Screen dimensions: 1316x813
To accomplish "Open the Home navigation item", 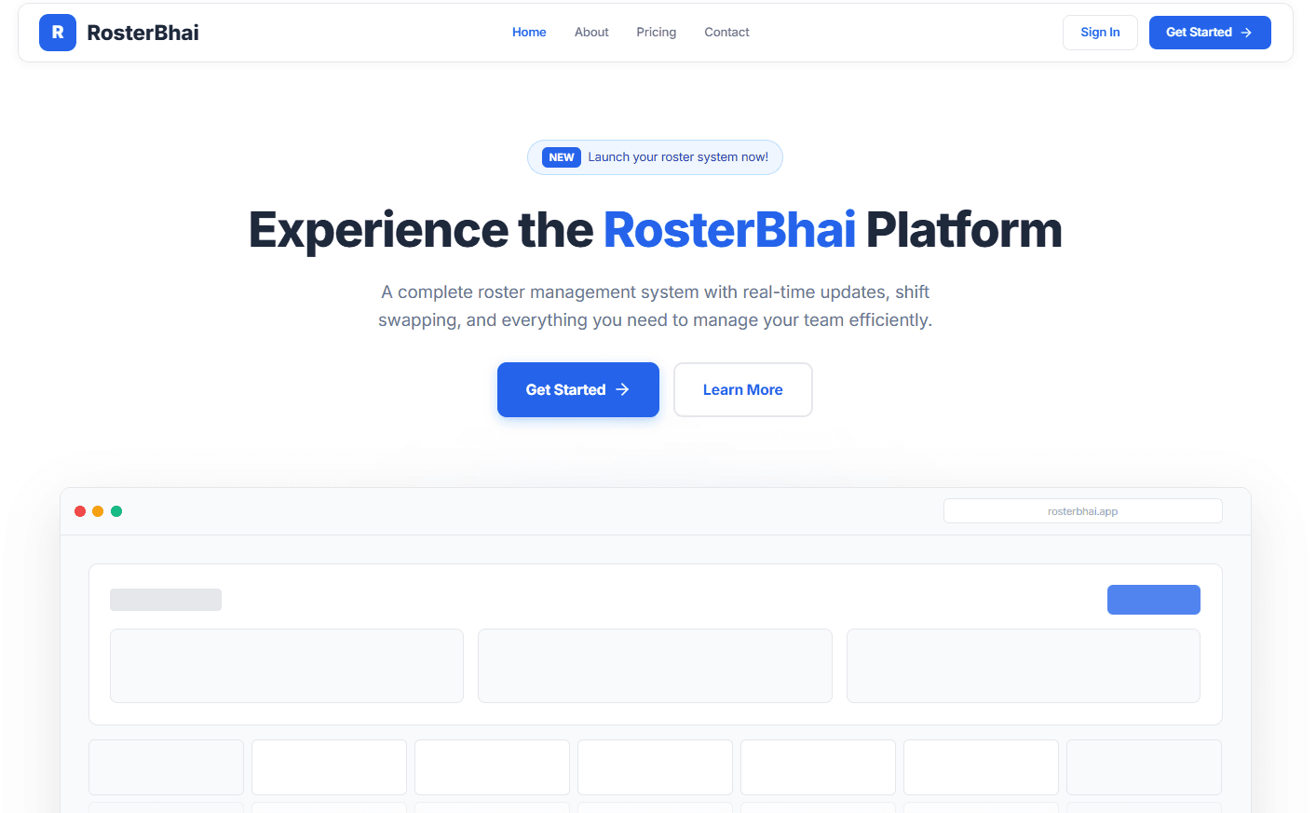I will (x=529, y=32).
